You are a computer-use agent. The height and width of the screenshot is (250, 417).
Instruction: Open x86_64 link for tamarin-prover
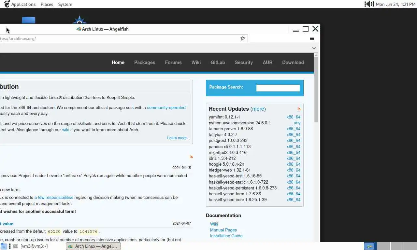pyautogui.click(x=294, y=129)
